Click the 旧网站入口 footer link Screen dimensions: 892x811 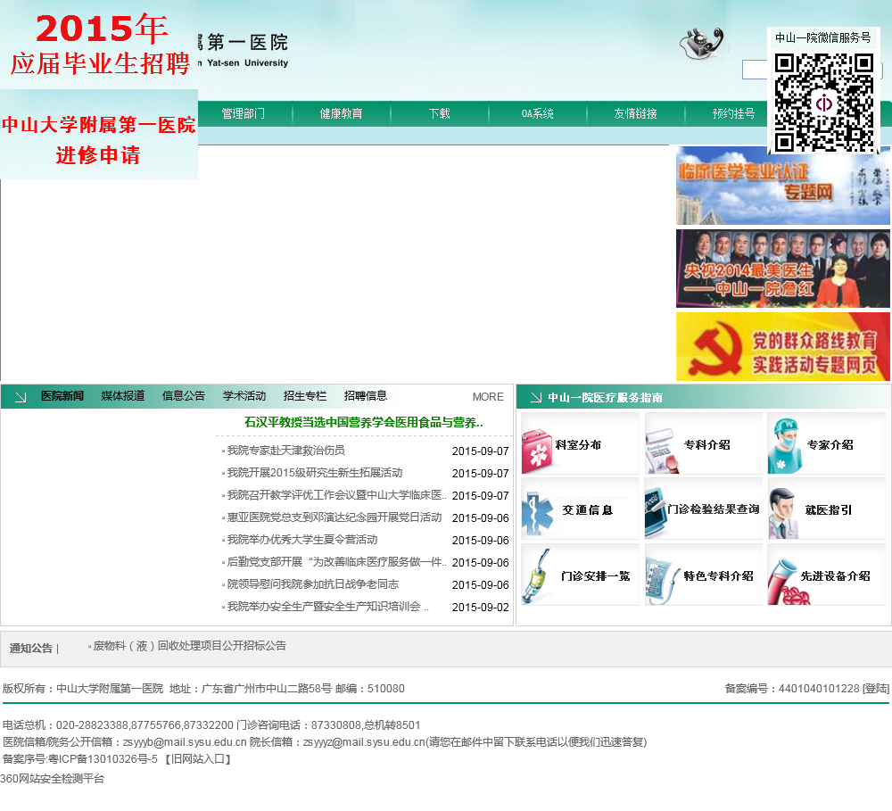197,759
